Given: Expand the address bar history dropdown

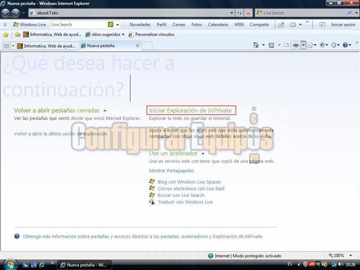Looking at the screenshot, I should 232,13.
